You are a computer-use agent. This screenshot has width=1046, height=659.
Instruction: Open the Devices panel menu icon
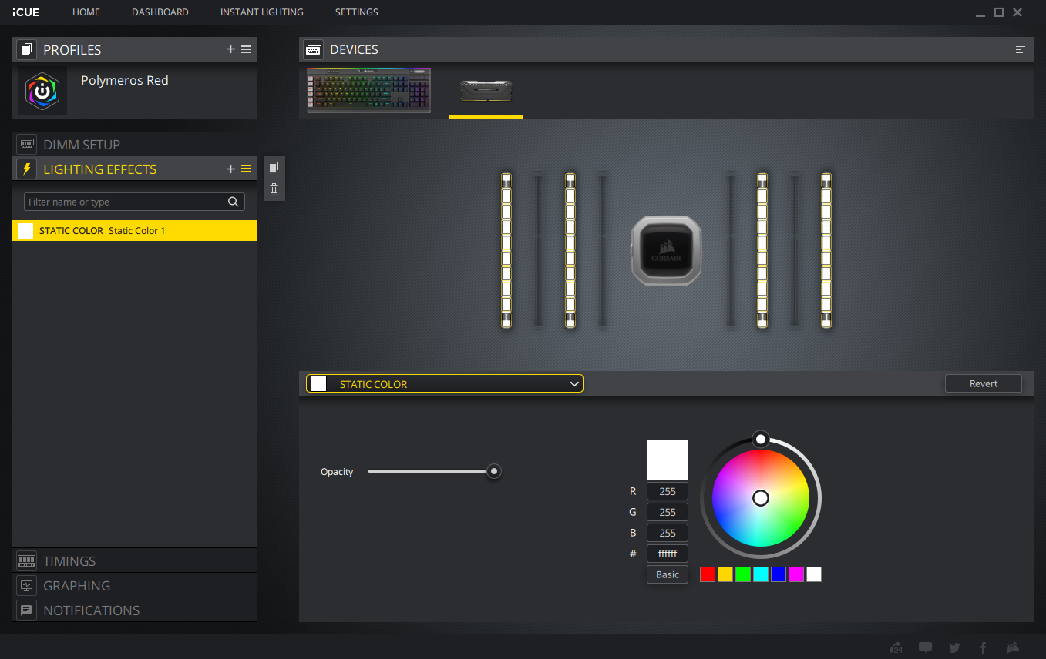1021,49
